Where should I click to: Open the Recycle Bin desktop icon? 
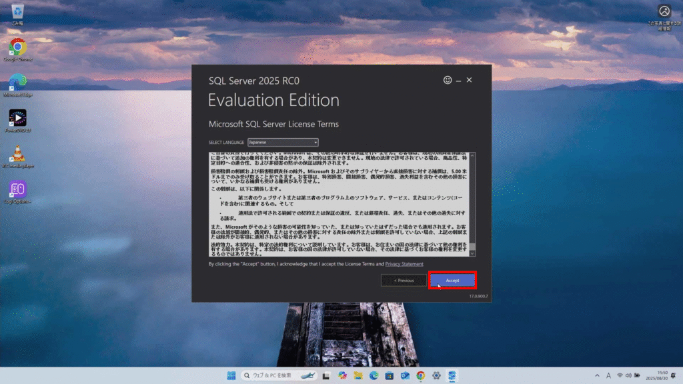point(17,14)
